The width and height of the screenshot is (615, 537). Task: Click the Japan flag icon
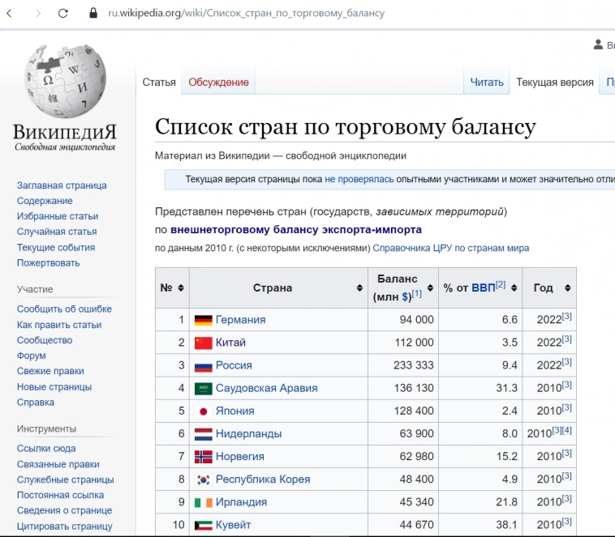(x=203, y=411)
